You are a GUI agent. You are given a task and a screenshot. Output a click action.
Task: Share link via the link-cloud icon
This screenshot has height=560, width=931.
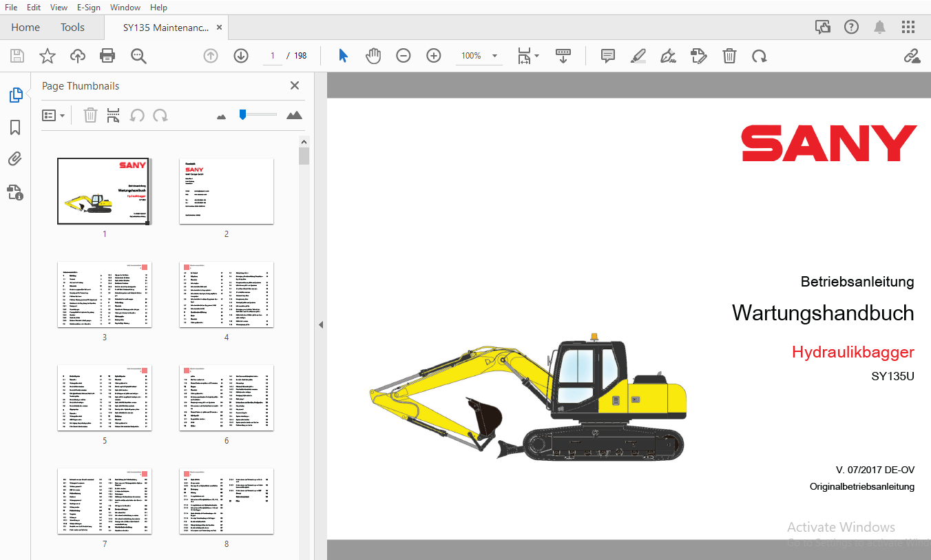coord(912,56)
